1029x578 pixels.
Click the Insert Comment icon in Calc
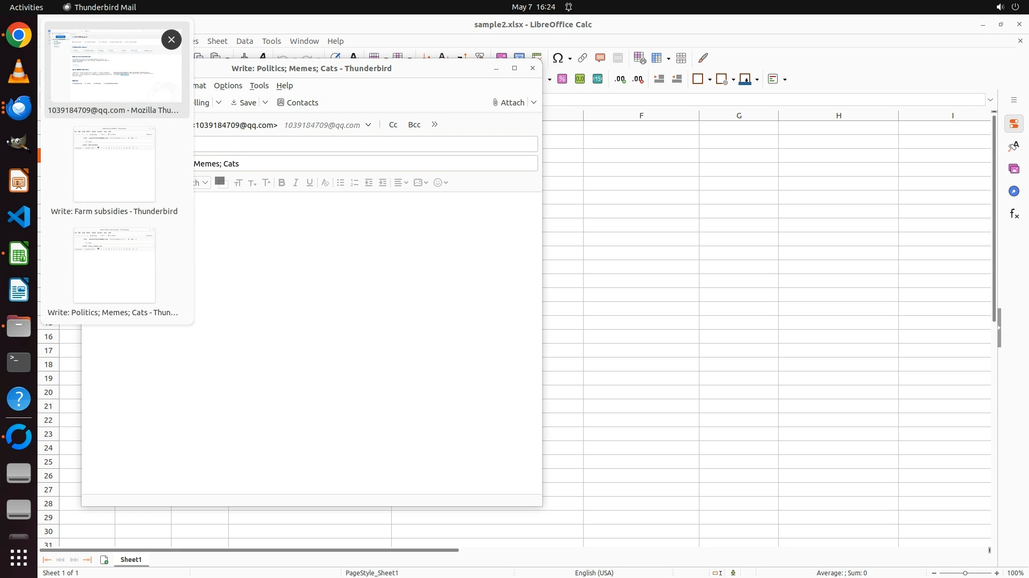[x=600, y=58]
